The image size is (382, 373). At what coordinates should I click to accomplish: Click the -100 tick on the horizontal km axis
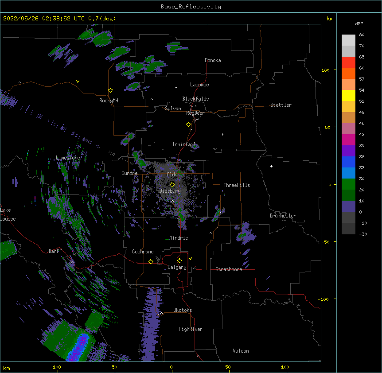[x=55, y=367]
